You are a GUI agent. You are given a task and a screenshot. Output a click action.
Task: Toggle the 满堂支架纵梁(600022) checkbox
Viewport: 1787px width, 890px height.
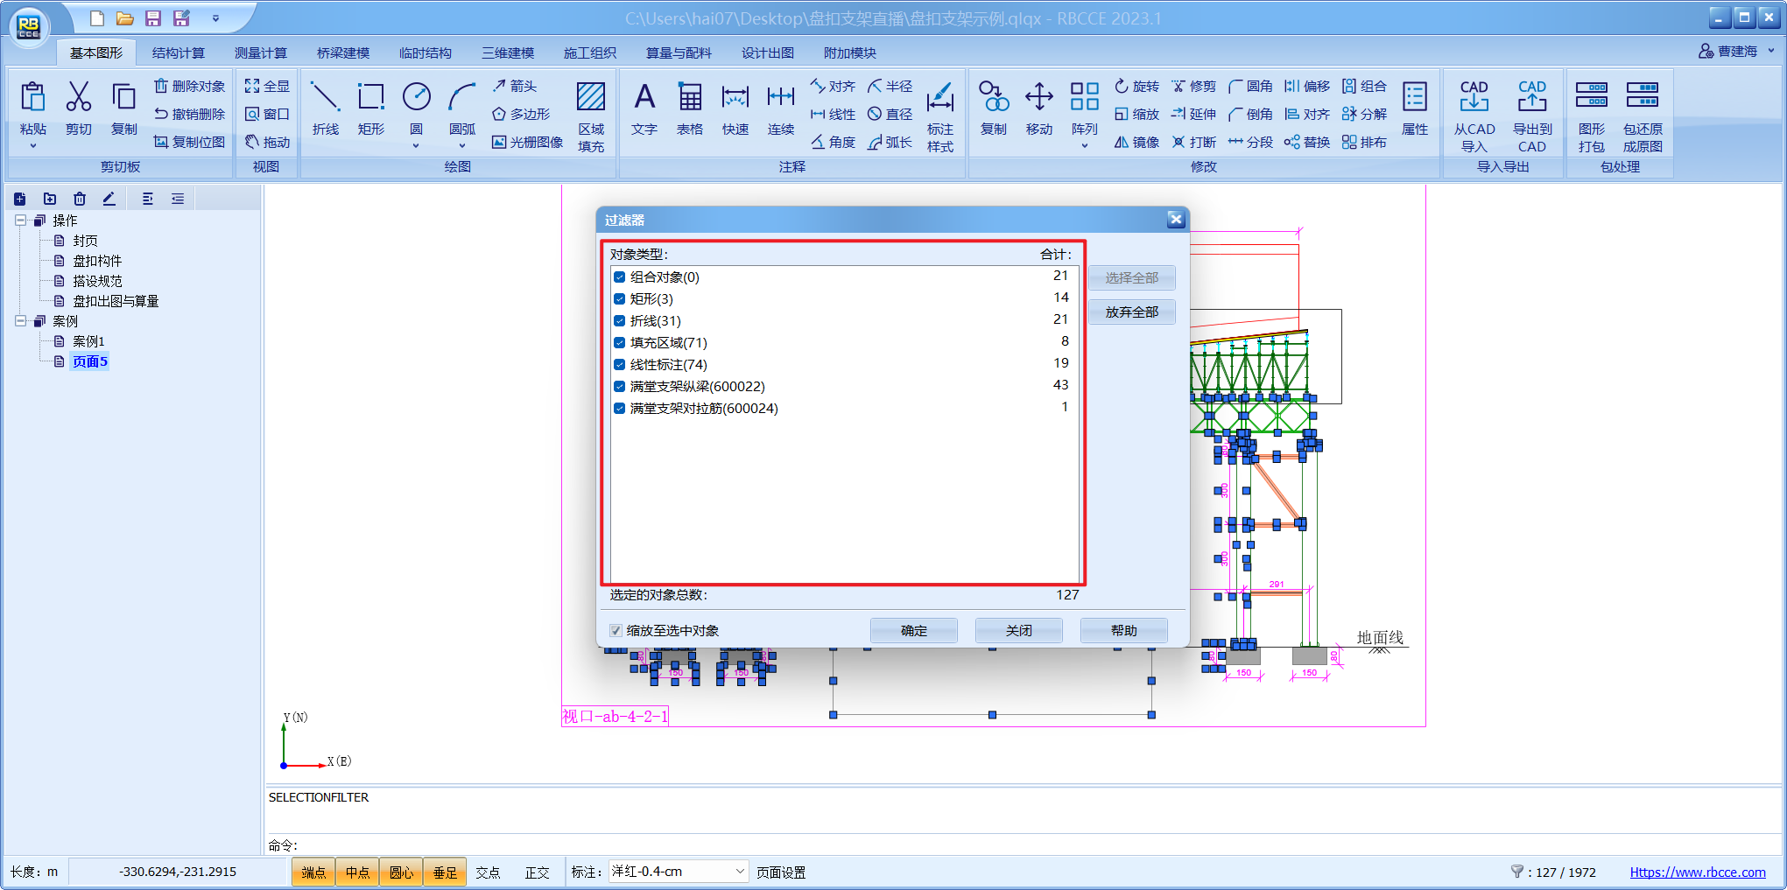(x=619, y=387)
